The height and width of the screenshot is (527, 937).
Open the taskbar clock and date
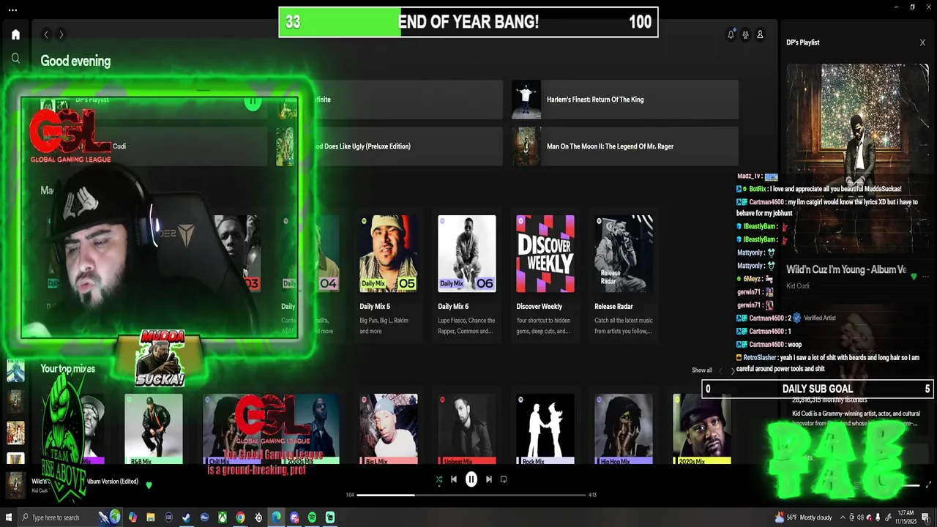[906, 517]
